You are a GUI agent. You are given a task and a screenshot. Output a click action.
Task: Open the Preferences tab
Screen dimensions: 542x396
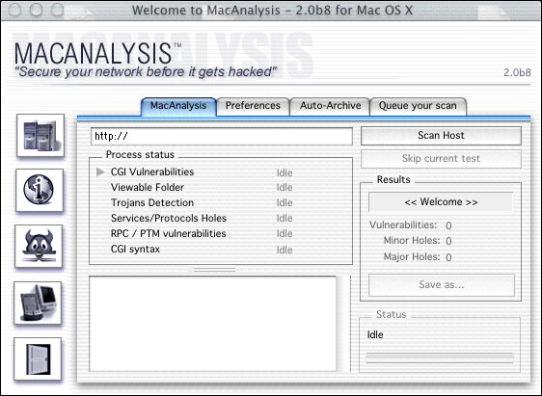pyautogui.click(x=253, y=106)
